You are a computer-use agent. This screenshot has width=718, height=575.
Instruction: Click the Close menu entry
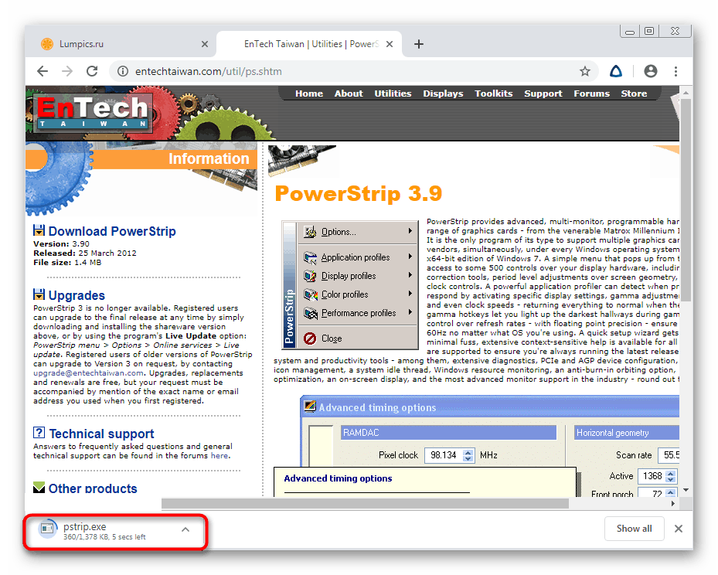tap(358, 339)
